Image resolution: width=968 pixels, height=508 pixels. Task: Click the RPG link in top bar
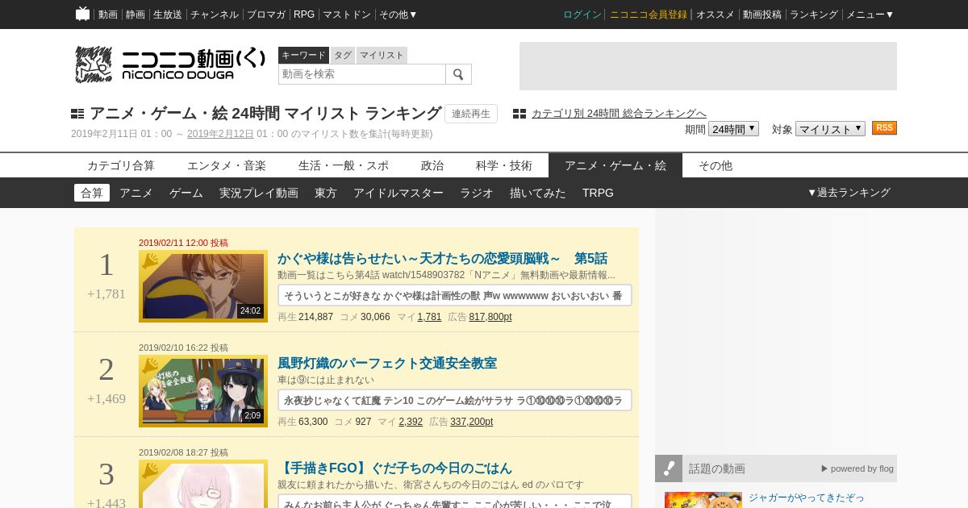(304, 15)
